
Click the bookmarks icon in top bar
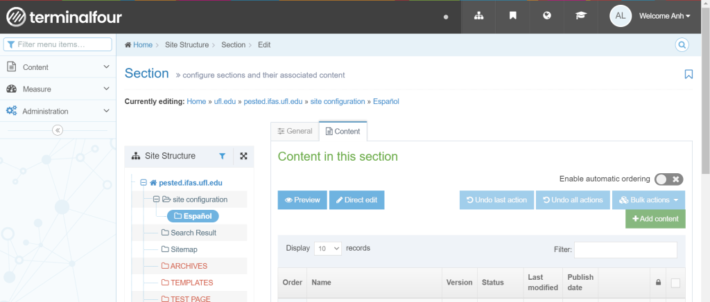pos(513,16)
